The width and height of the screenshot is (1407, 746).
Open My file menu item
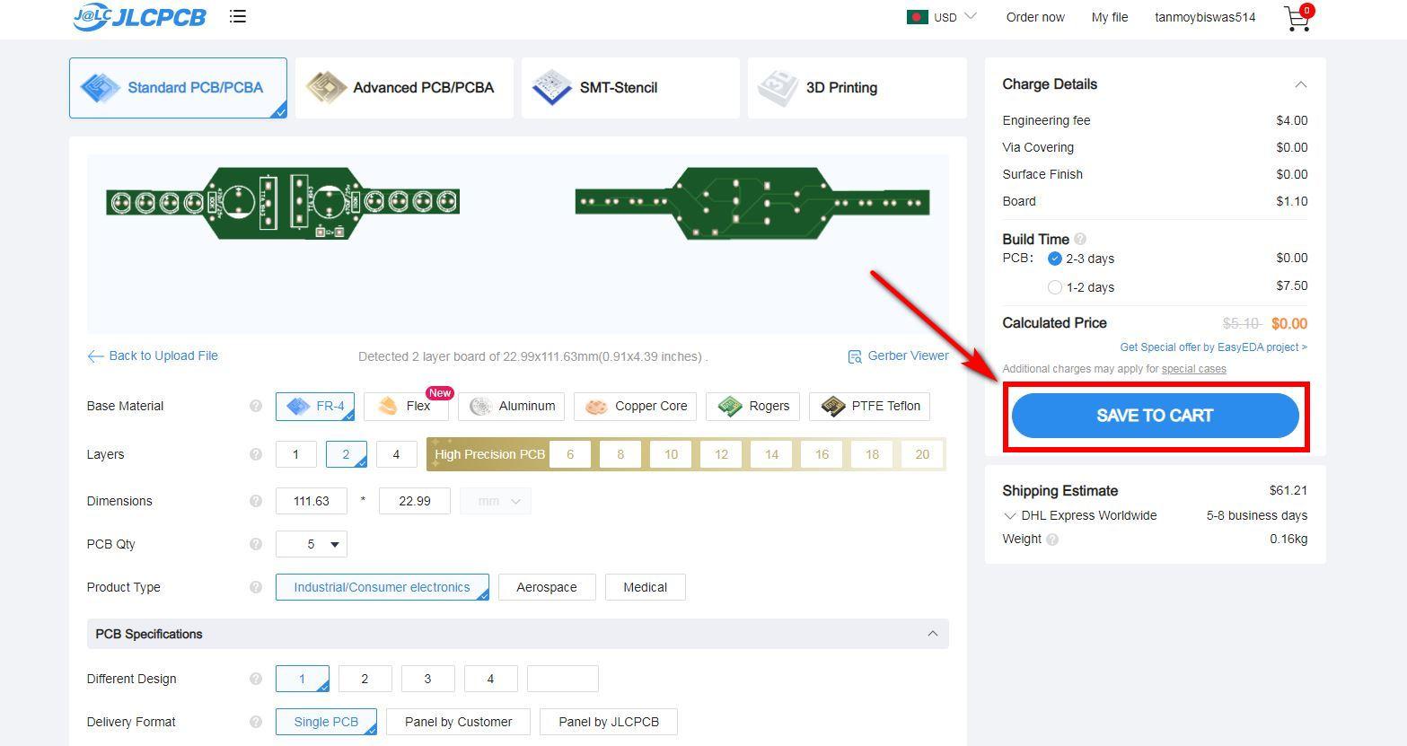coord(1110,17)
